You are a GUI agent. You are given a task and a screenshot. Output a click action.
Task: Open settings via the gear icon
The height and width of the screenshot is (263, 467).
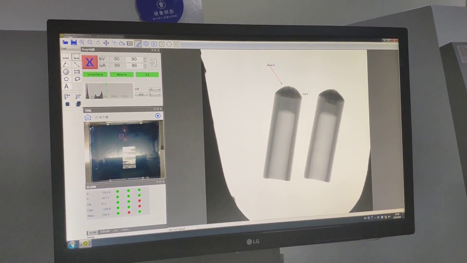(x=146, y=44)
